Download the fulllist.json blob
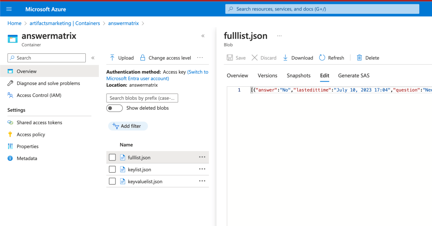Viewport: 432px width, 226px height. pos(298,58)
